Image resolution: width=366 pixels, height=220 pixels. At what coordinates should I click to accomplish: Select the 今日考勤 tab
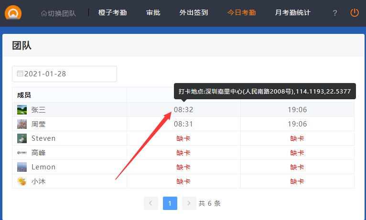pos(241,13)
